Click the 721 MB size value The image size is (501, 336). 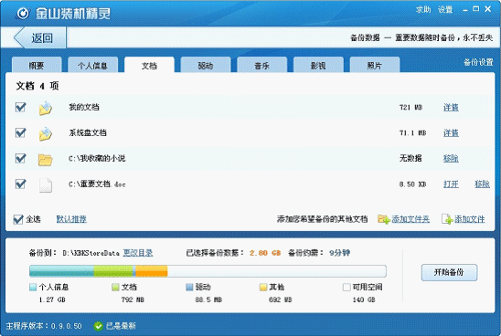click(410, 107)
